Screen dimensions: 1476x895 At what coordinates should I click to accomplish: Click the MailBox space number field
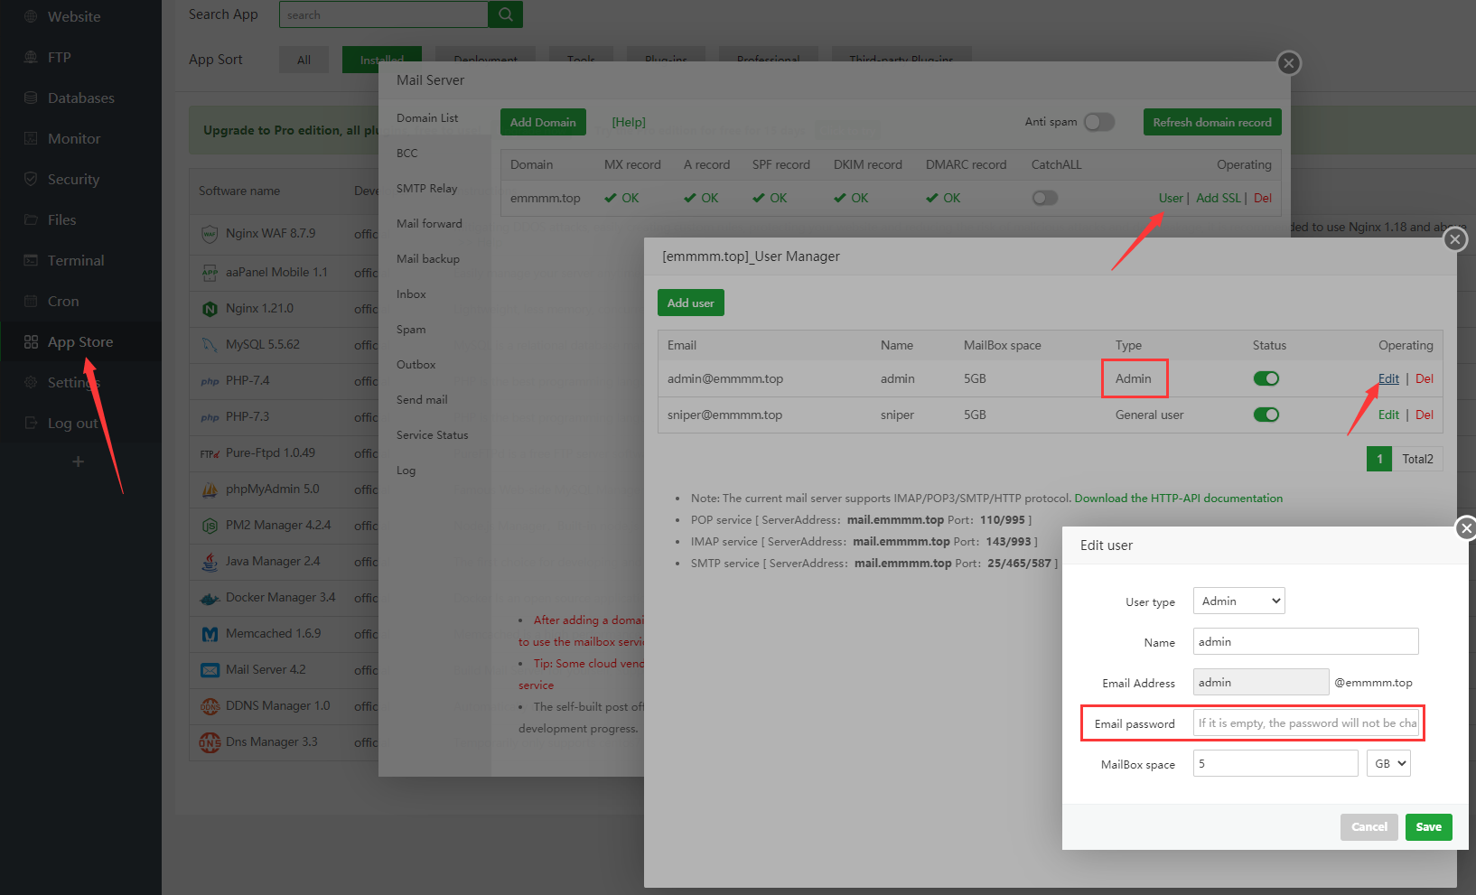coord(1275,763)
